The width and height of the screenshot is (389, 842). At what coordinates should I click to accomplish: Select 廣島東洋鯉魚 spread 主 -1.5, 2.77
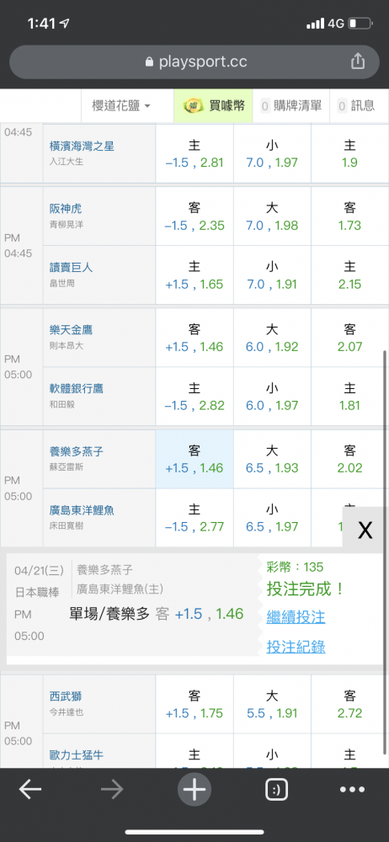pos(194,518)
